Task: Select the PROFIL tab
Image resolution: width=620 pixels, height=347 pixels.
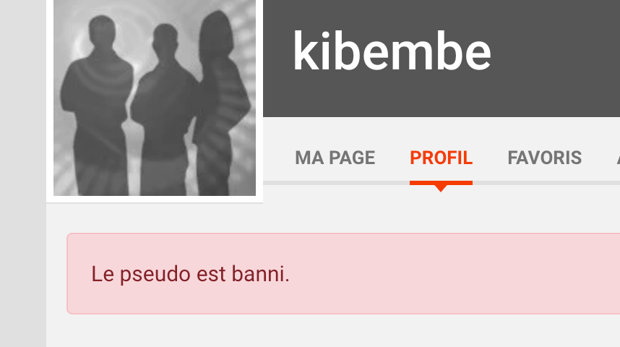Action: click(441, 158)
